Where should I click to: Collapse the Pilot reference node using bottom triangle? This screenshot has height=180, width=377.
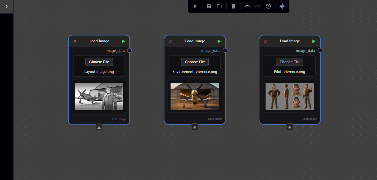pyautogui.click(x=290, y=127)
